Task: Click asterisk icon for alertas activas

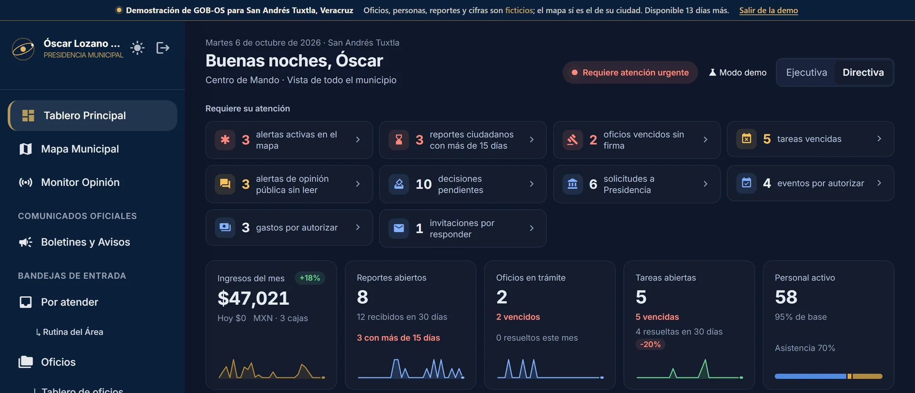Action: [x=225, y=140]
